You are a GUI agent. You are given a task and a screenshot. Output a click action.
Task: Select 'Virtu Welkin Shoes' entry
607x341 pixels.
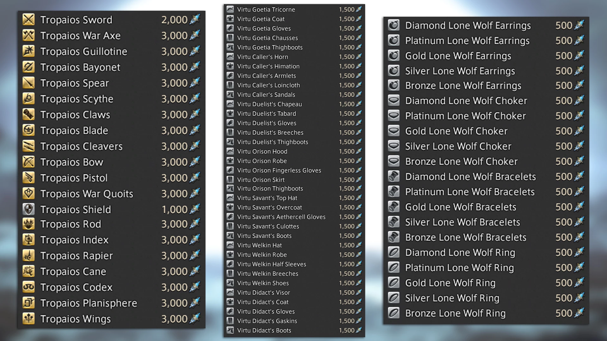pos(263,283)
